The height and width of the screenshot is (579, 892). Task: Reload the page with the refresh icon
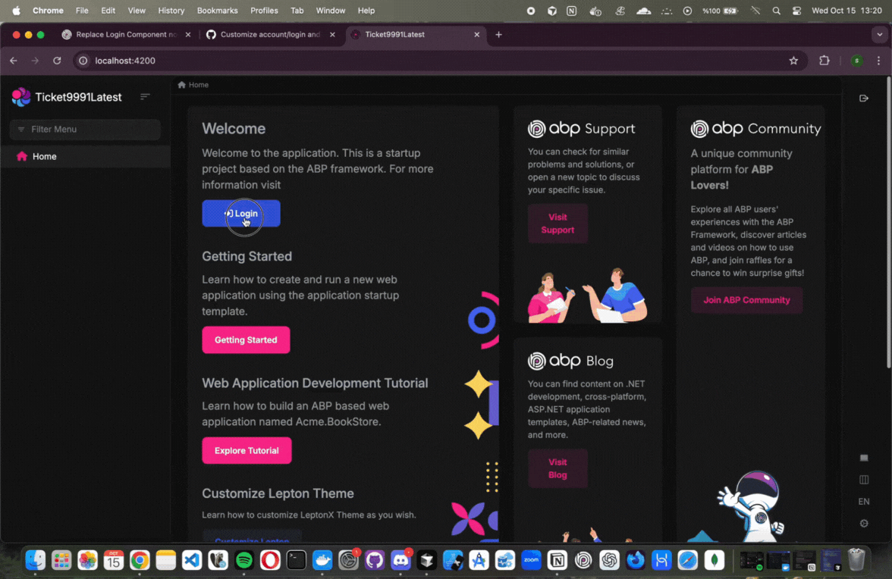click(57, 61)
